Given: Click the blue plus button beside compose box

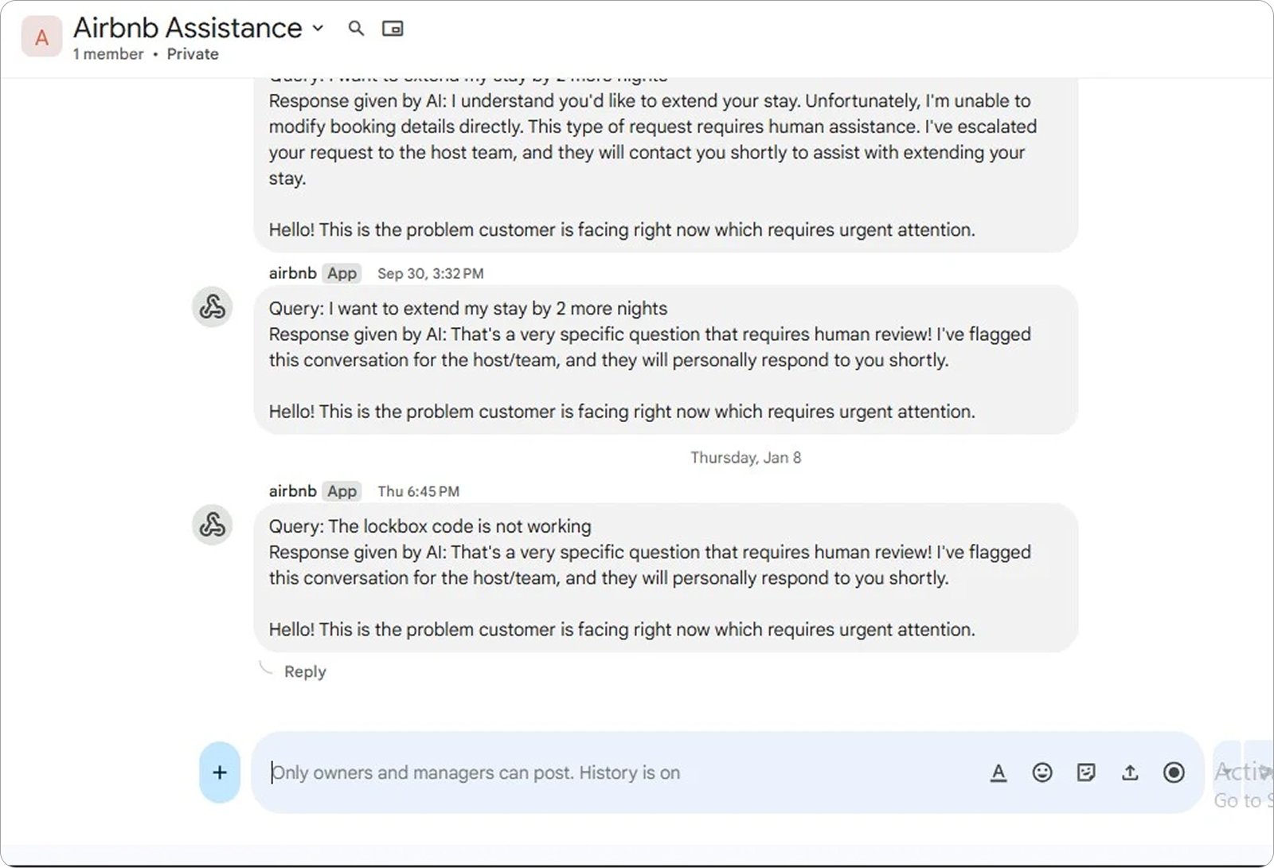Looking at the screenshot, I should [x=220, y=772].
